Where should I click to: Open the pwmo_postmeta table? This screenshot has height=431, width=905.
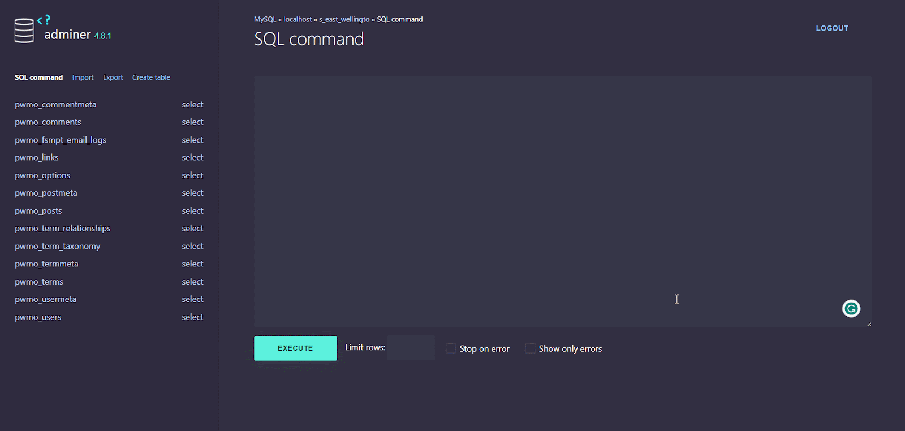tap(46, 193)
